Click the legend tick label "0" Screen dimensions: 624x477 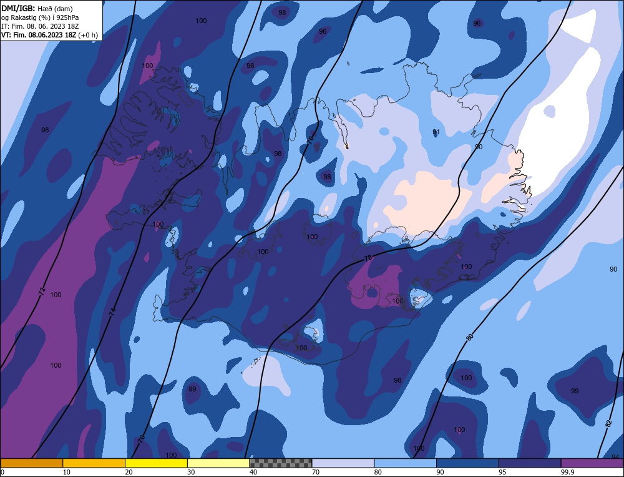click(2, 472)
